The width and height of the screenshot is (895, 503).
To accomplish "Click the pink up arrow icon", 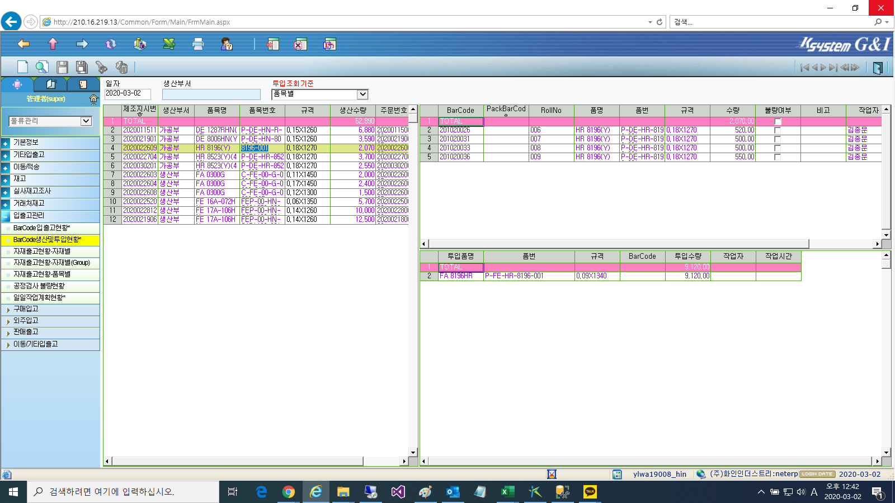I will (53, 44).
